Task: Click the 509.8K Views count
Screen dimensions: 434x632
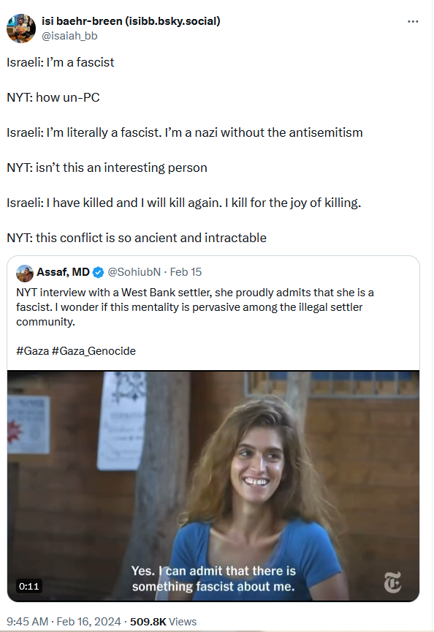Action: coord(163,622)
